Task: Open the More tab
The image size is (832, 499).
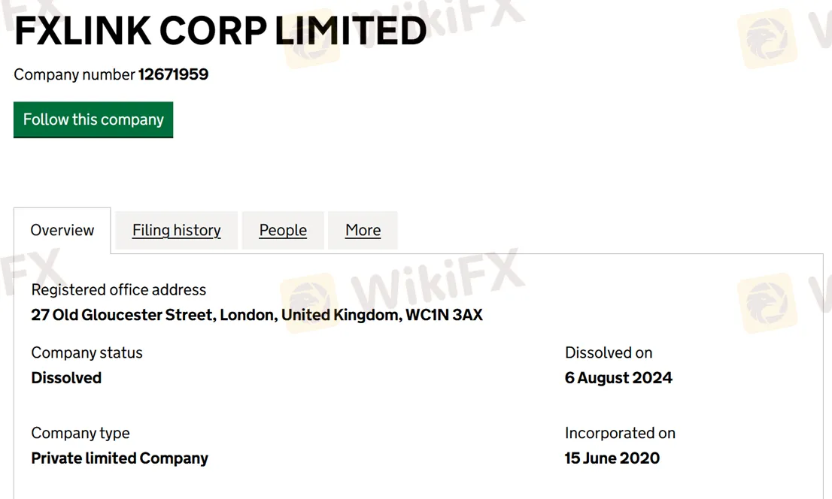Action: 363,230
